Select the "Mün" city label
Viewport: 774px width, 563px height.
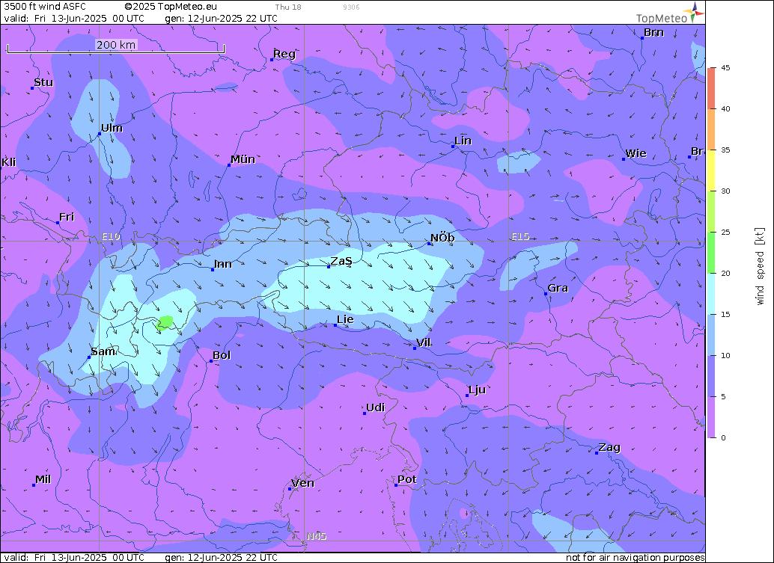[x=243, y=159]
